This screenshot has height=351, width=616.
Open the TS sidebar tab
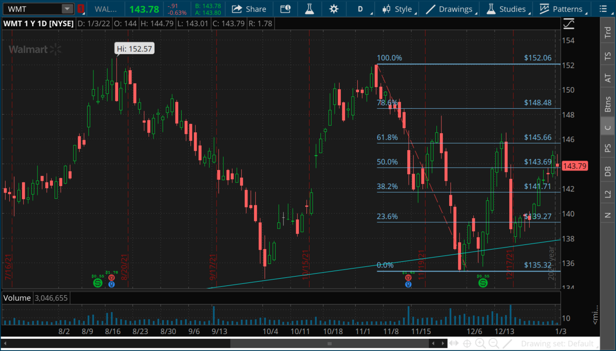pyautogui.click(x=607, y=55)
